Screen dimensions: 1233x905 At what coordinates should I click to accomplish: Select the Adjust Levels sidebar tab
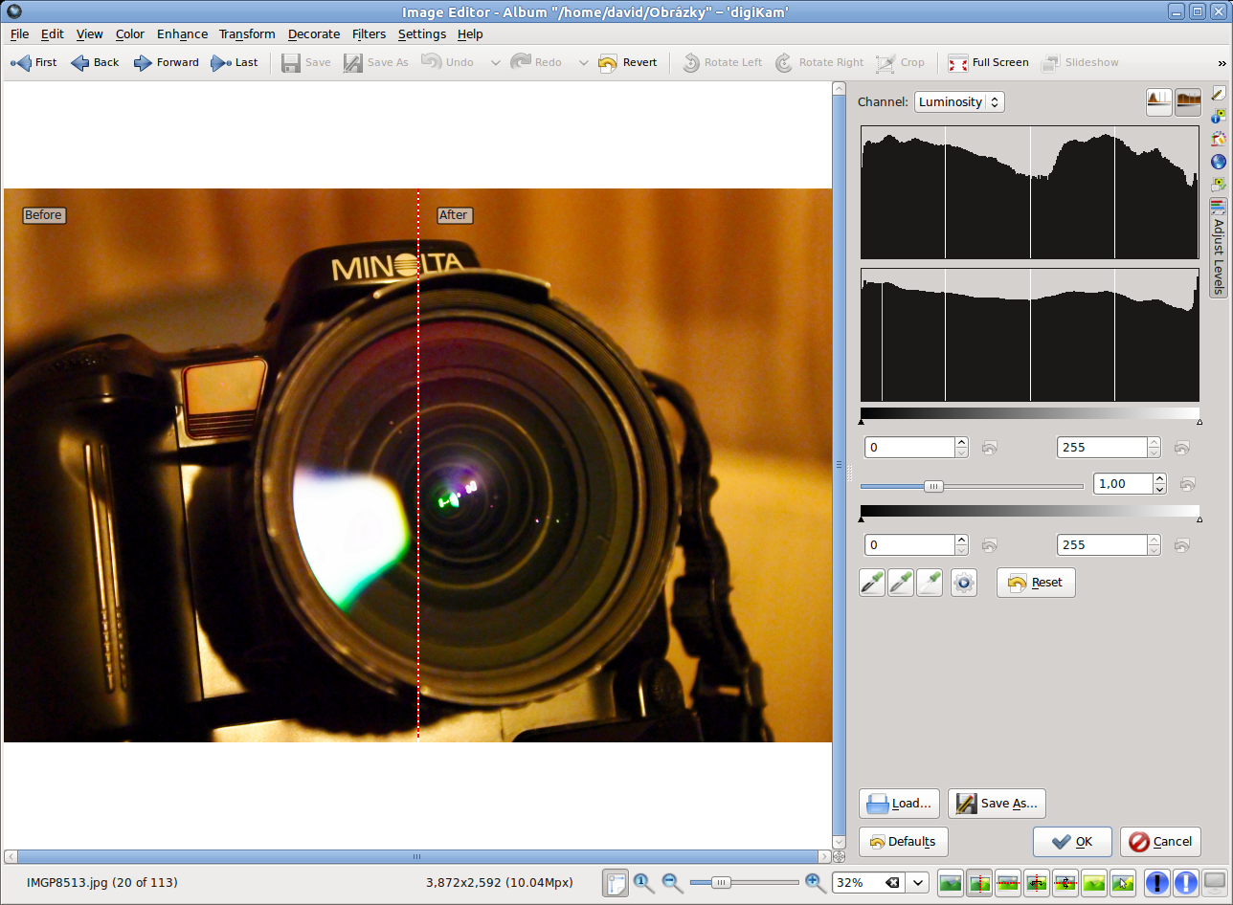[1219, 248]
